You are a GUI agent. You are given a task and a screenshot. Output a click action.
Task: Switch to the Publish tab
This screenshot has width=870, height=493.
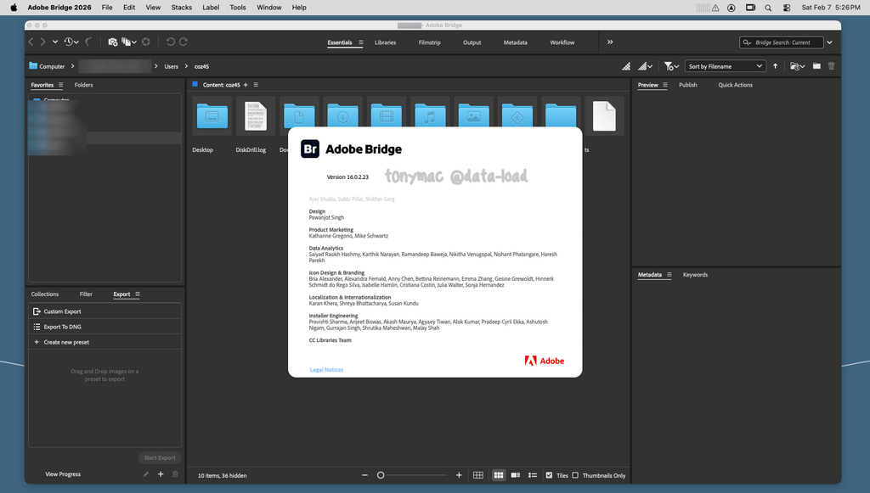coord(688,86)
